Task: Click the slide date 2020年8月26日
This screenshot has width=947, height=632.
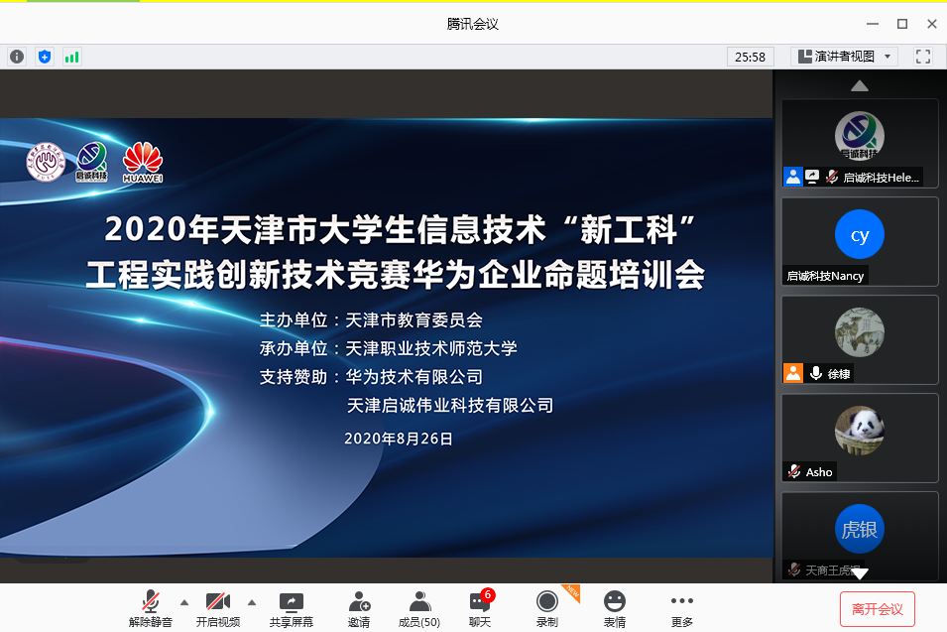Action: point(399,439)
